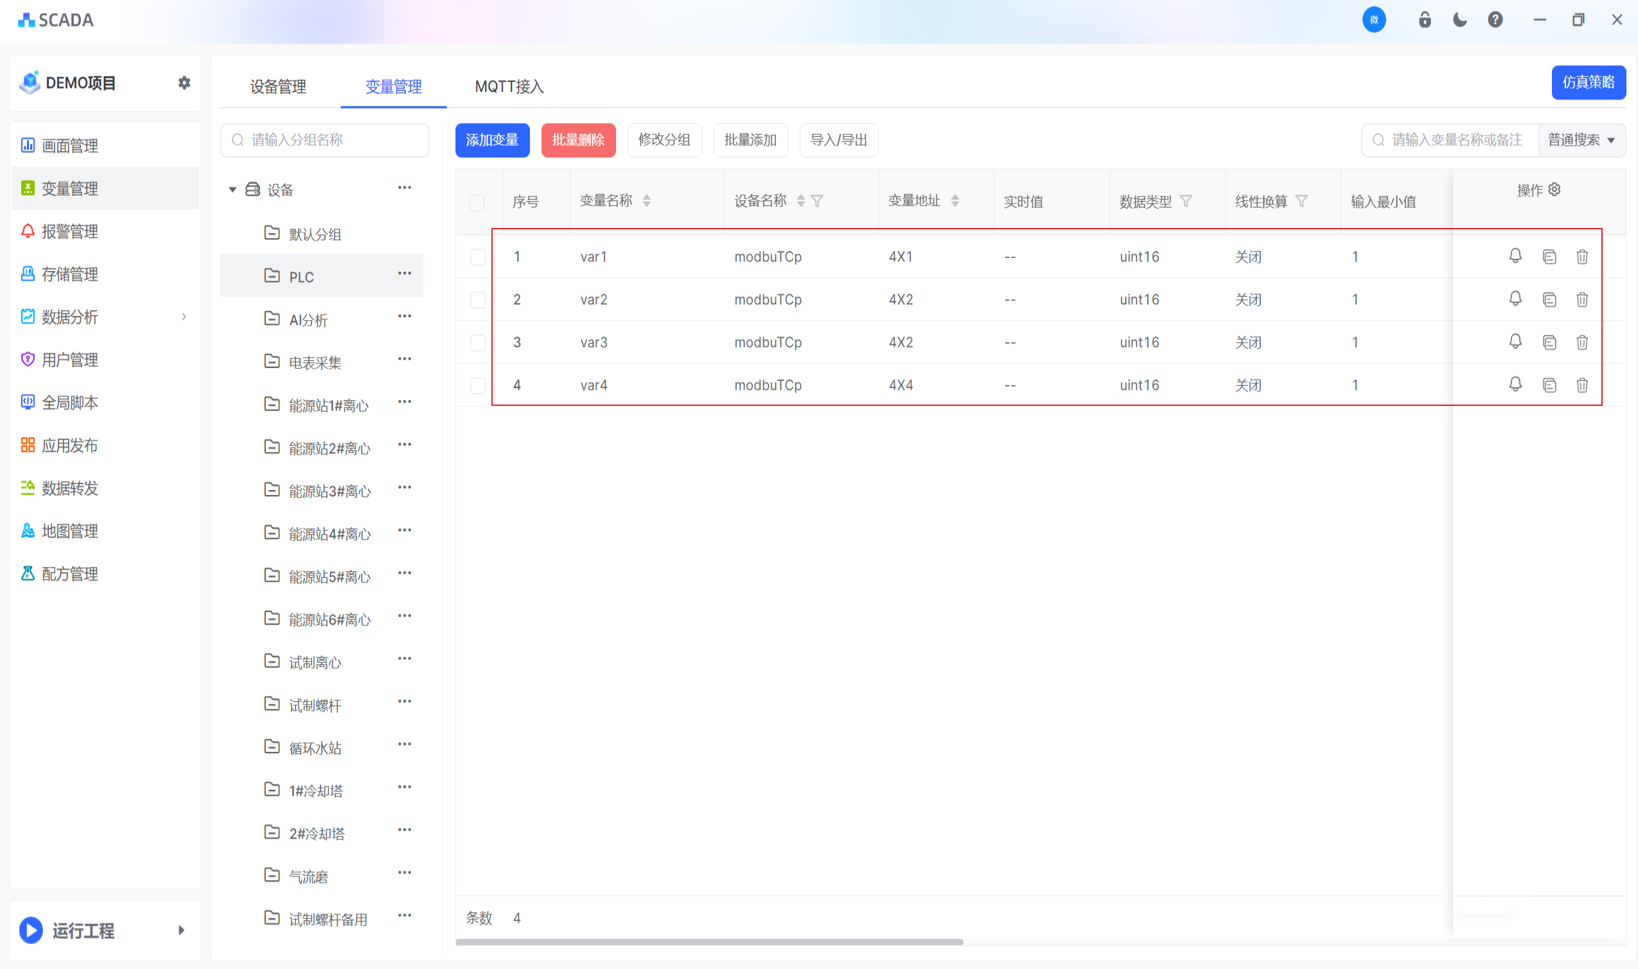The height and width of the screenshot is (969, 1638).
Task: Click the 仿真策略 button
Action: pos(1588,82)
